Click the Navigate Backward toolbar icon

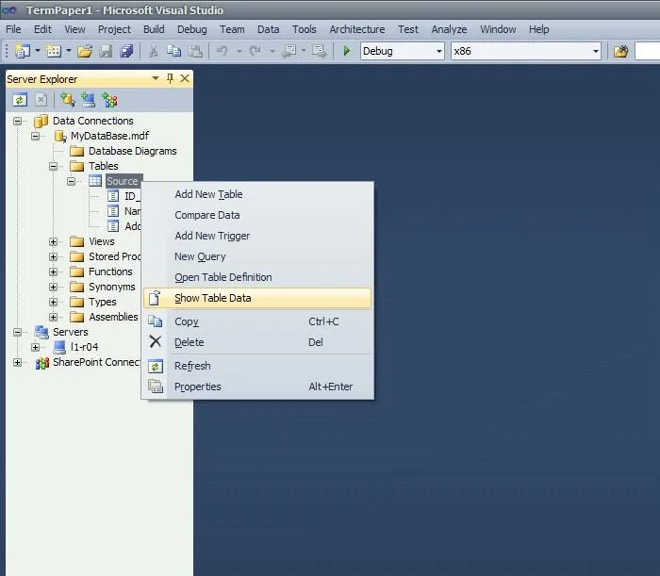[x=289, y=51]
